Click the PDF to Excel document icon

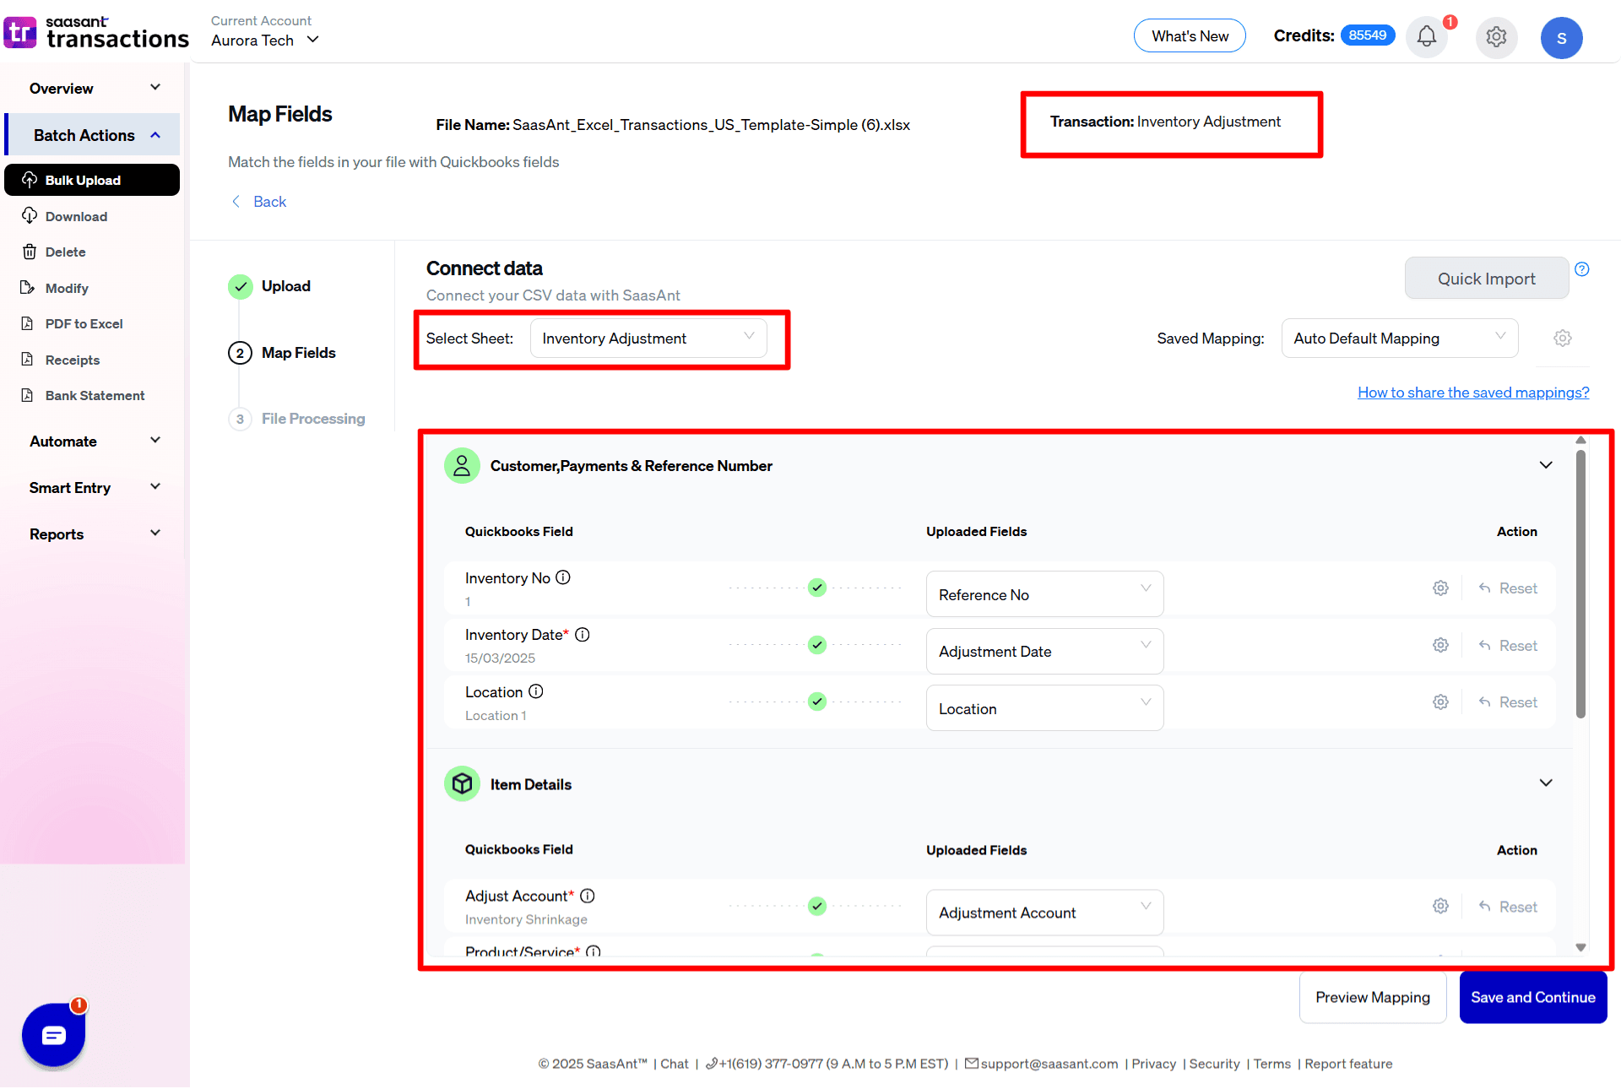click(28, 323)
